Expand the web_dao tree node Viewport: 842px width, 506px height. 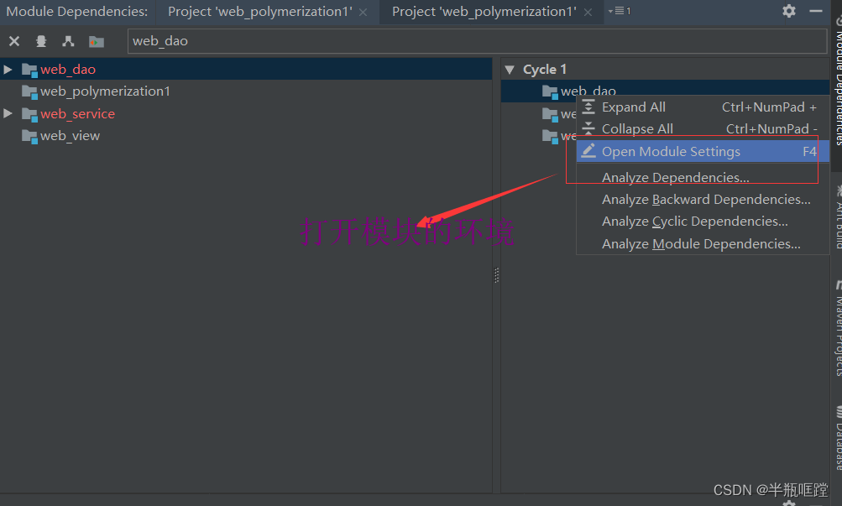pyautogui.click(x=7, y=69)
